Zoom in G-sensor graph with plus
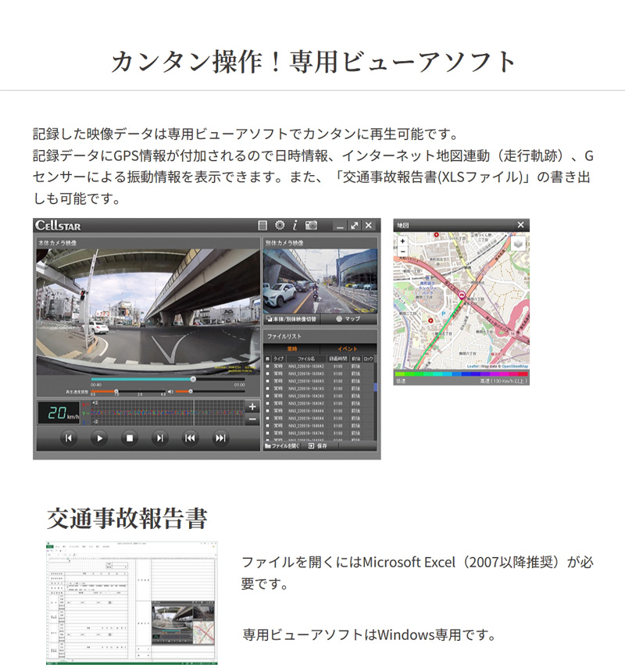Viewport: 625px width, 672px height. point(252,406)
